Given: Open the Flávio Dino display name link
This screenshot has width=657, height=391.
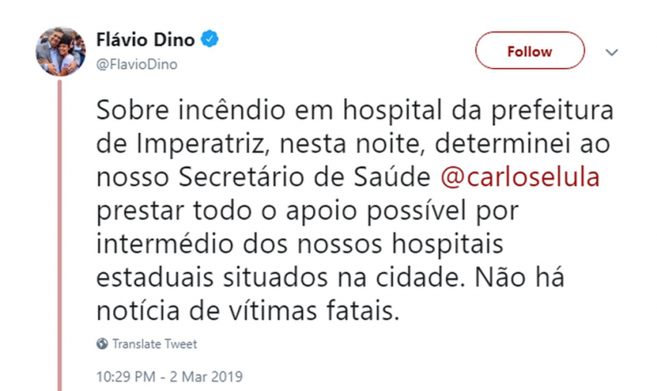Looking at the screenshot, I should (146, 39).
